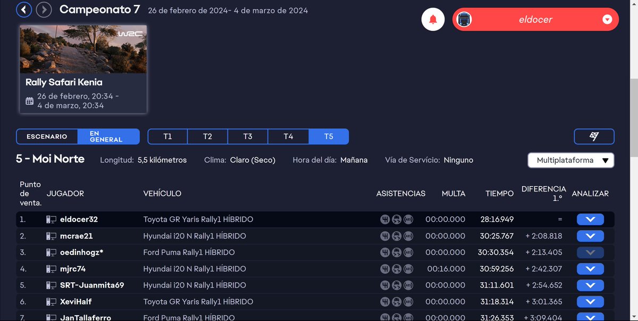Select the manual gearbox assist icon for eldocer32

click(x=384, y=219)
